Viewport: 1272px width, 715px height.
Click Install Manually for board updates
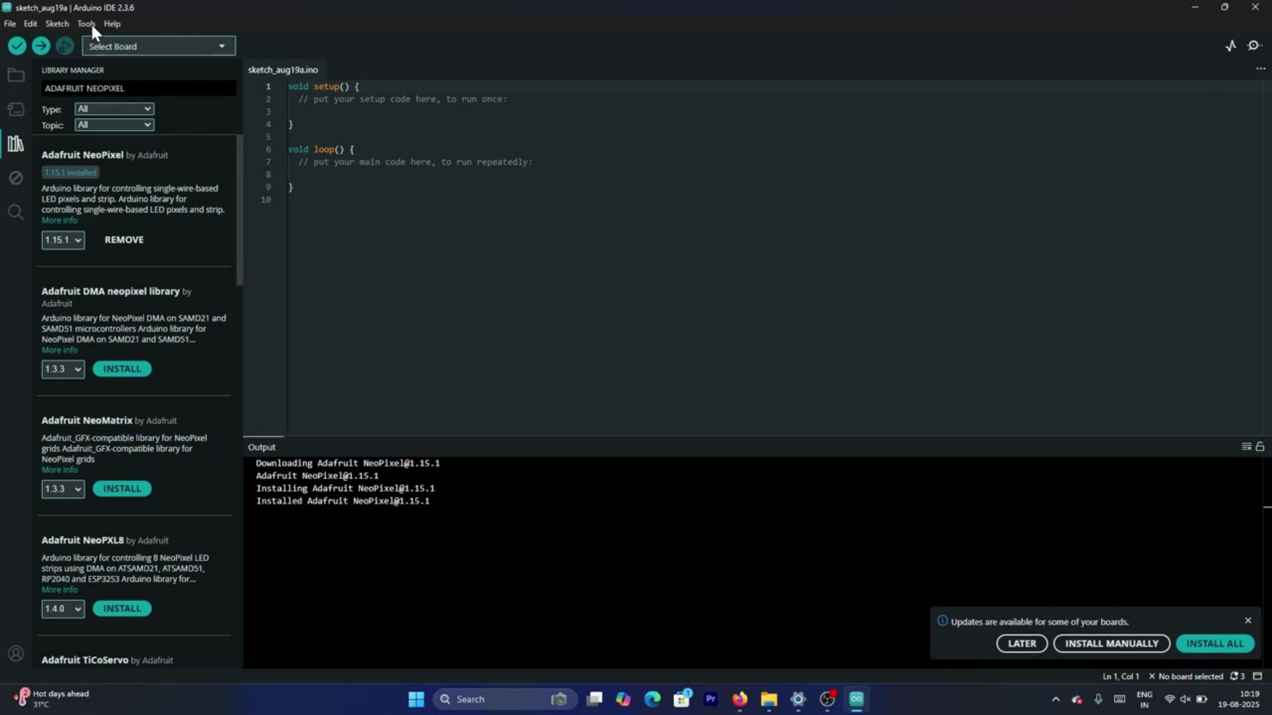(x=1111, y=643)
